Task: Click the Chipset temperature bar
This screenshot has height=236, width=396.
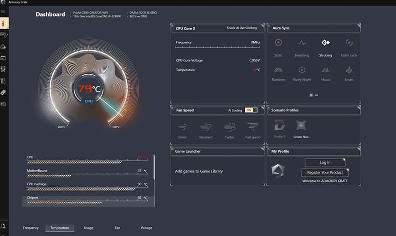Action: [x=65, y=203]
